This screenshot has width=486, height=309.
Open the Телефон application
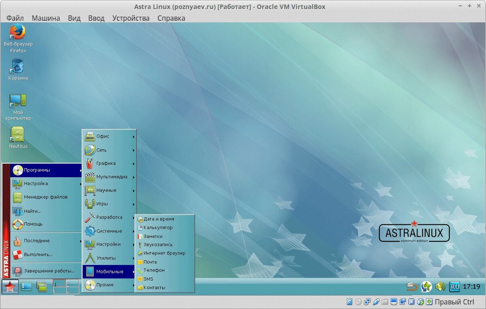tap(154, 270)
